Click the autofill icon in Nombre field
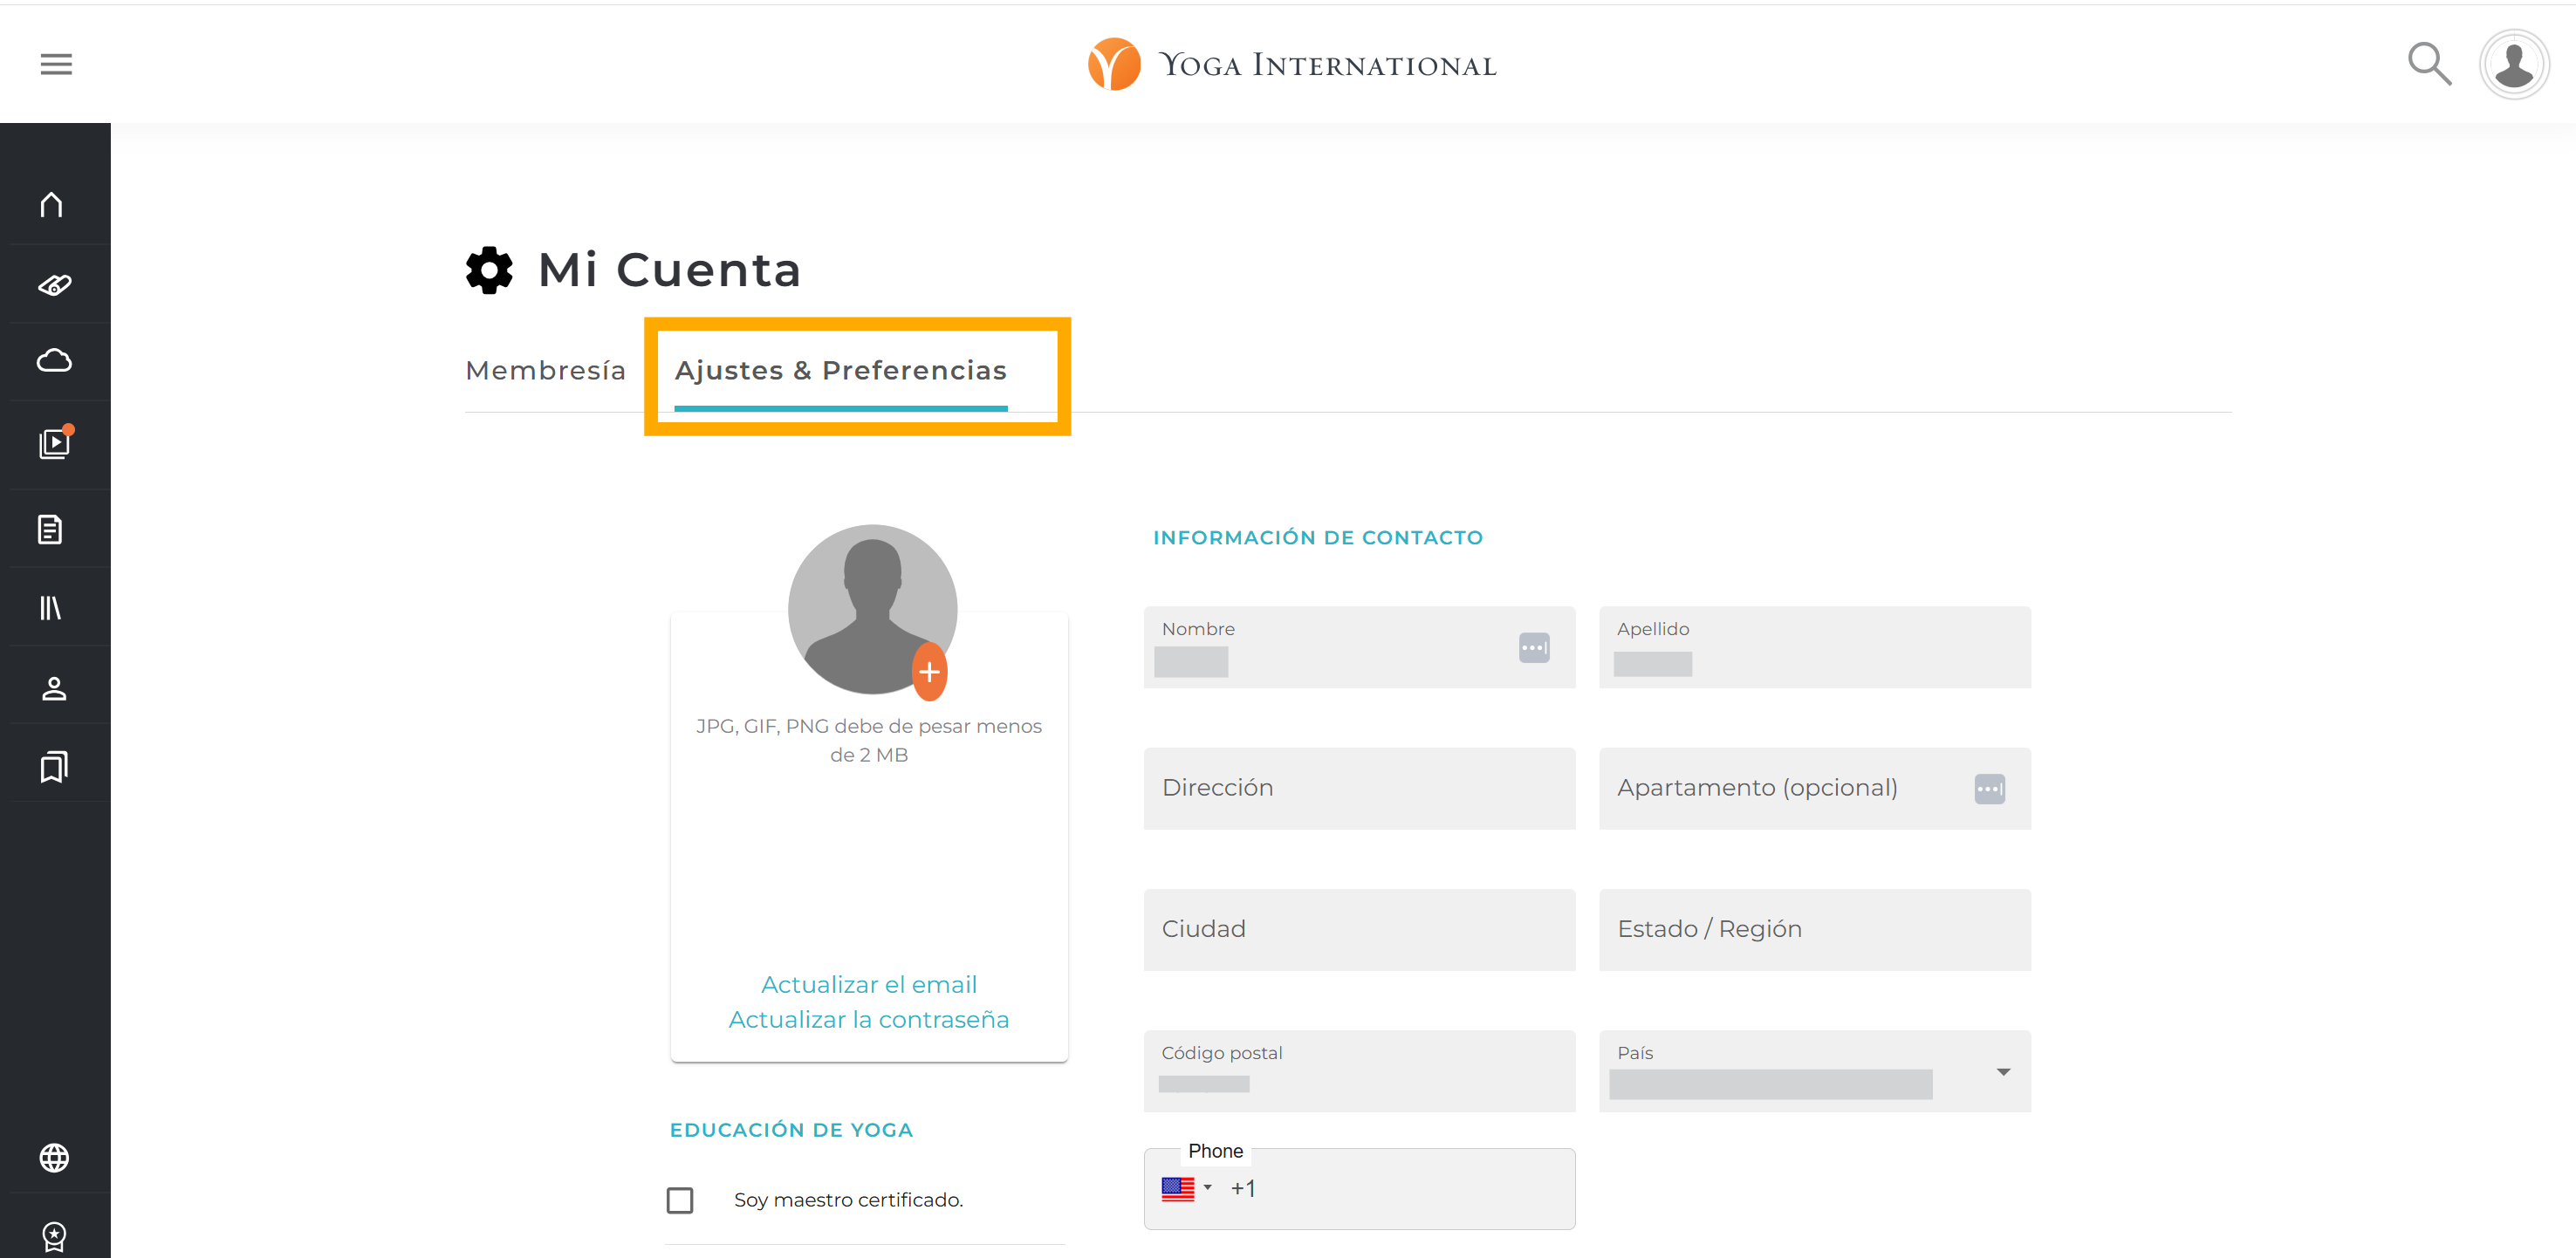The width and height of the screenshot is (2576, 1258). pos(1534,647)
